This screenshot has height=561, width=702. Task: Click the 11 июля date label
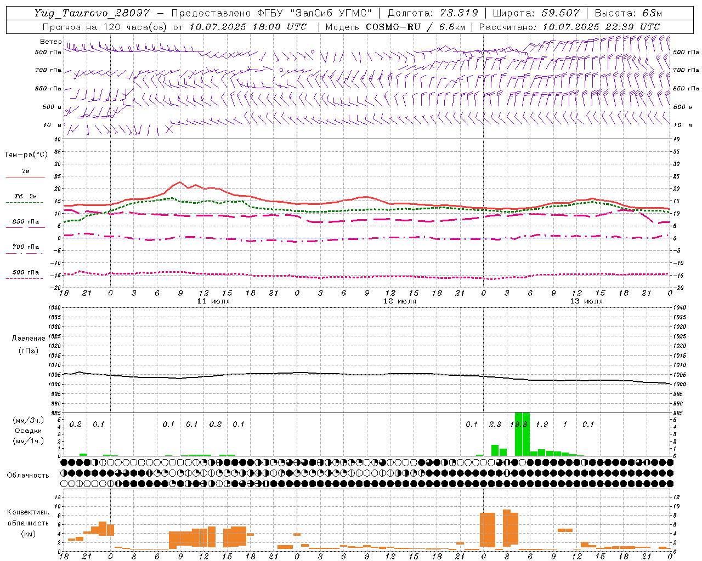point(213,301)
